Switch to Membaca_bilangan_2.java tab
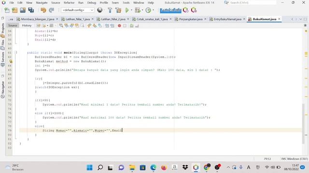The image size is (309, 173). [38, 19]
